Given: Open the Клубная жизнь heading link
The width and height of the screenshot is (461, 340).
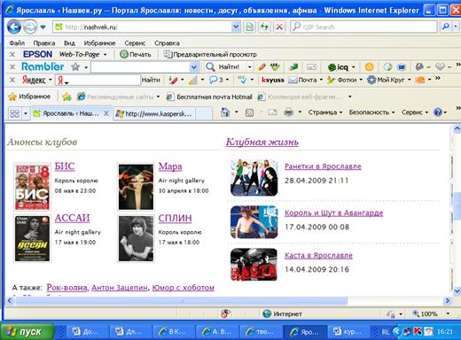Looking at the screenshot, I should coord(262,142).
